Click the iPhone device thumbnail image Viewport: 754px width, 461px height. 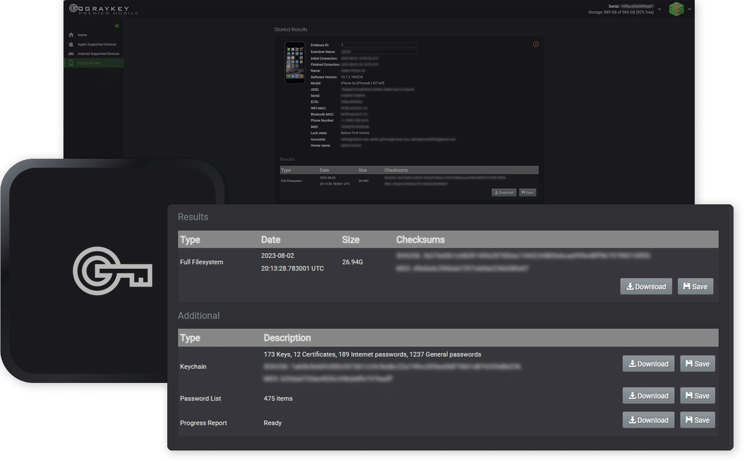click(295, 63)
